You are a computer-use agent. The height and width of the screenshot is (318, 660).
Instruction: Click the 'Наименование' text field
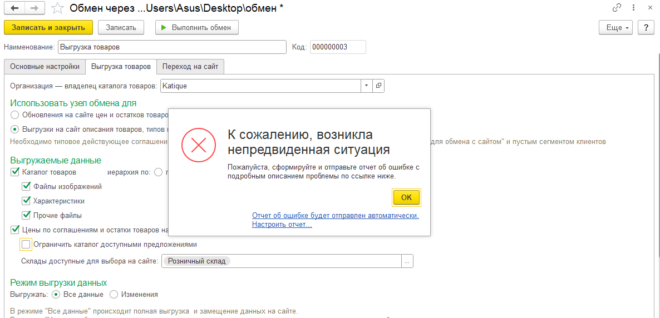pos(171,47)
